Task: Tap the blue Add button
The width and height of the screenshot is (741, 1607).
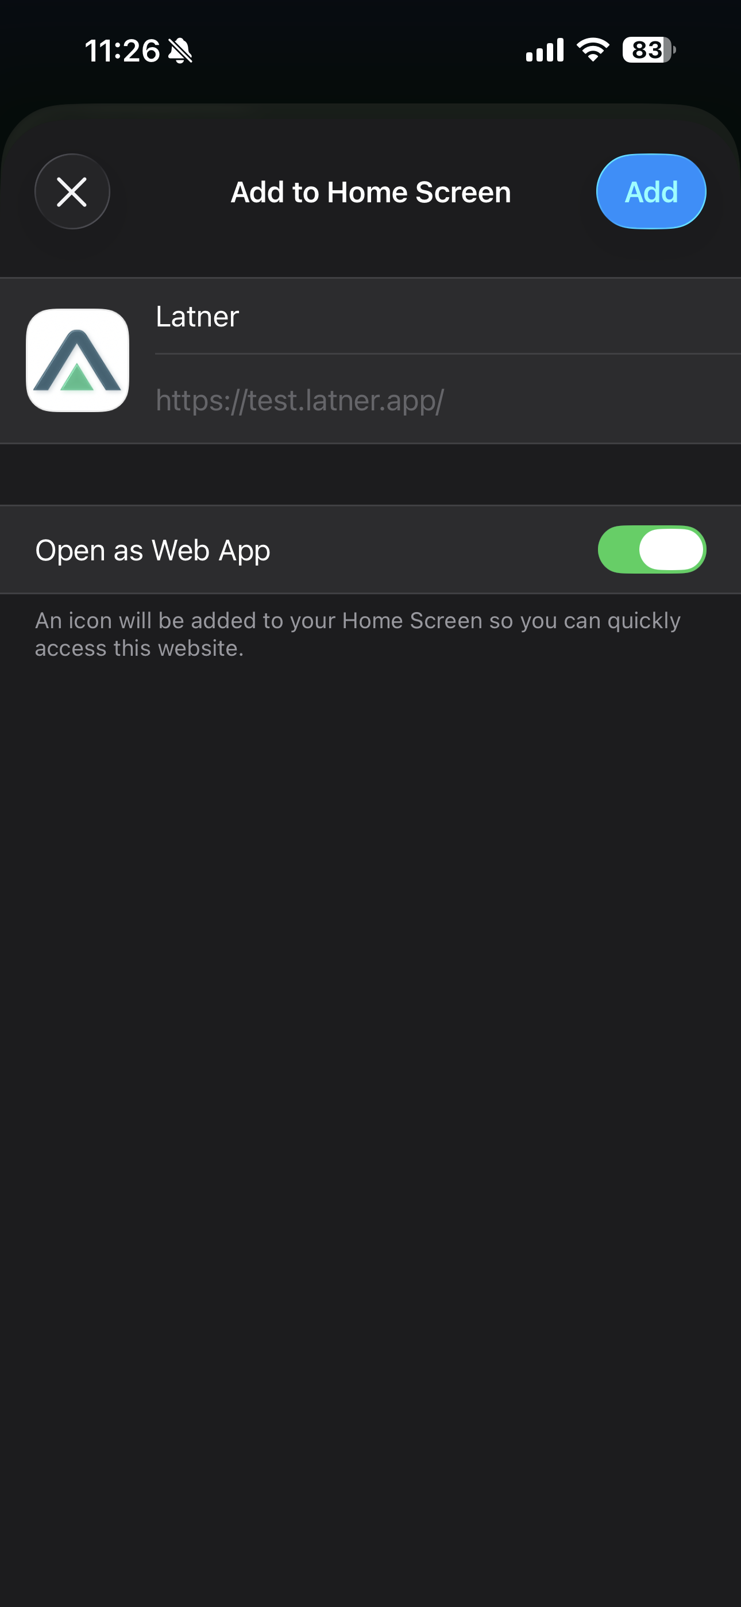Action: click(x=651, y=191)
